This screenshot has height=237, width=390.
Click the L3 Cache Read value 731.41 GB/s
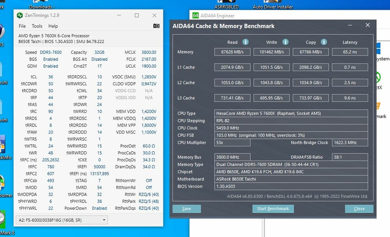click(232, 98)
